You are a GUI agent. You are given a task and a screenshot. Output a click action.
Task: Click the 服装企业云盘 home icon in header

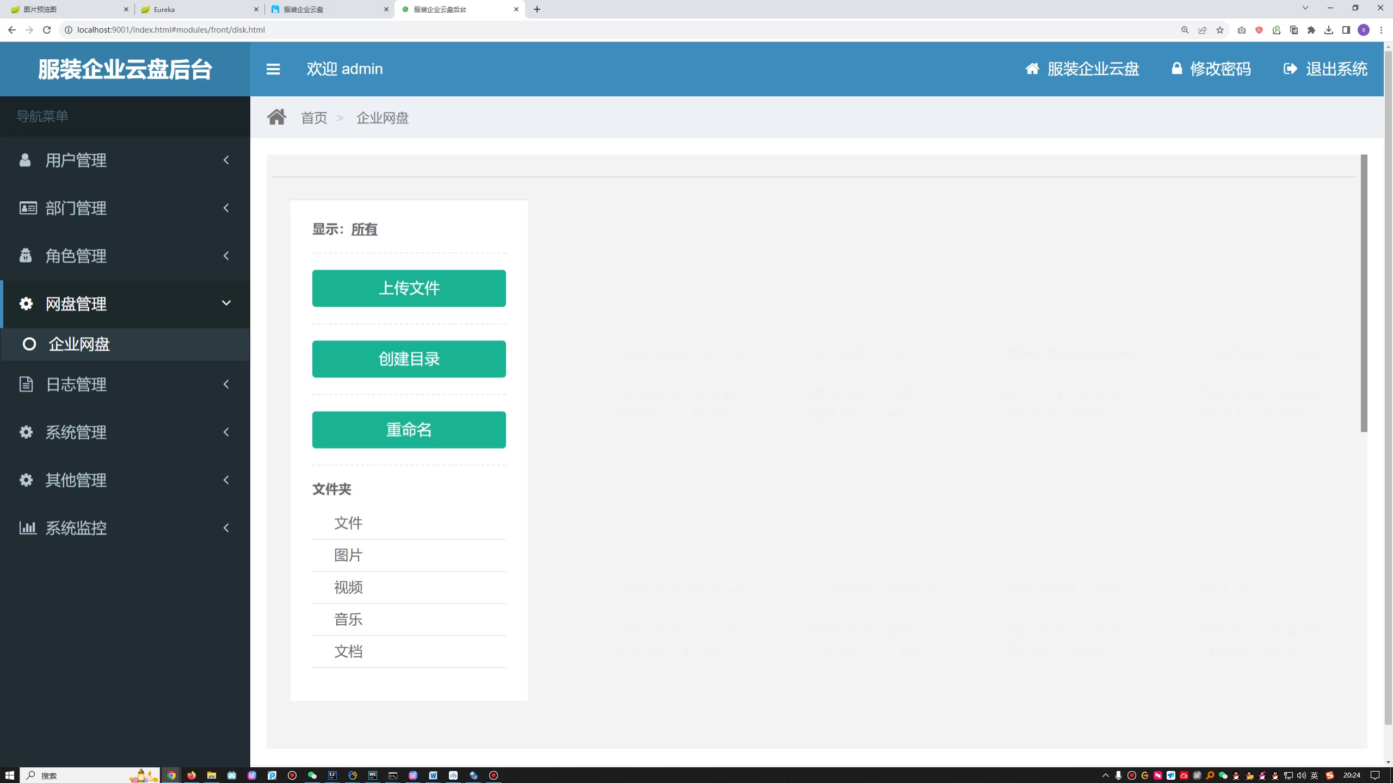(1032, 69)
